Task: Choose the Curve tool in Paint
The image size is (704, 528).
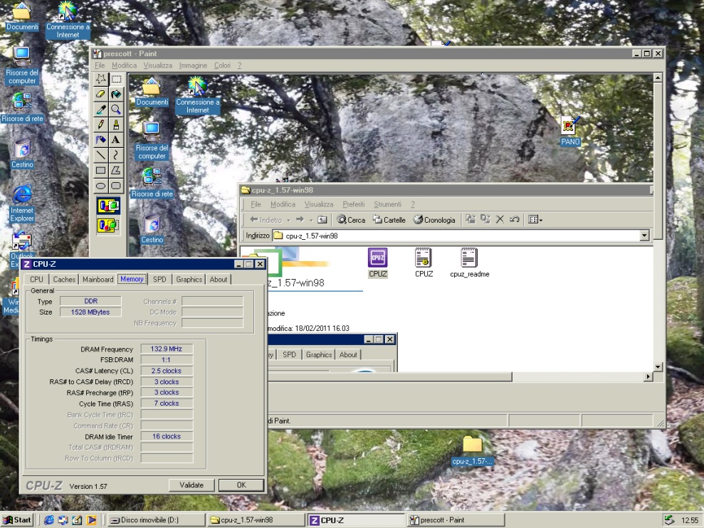Action: click(116, 155)
